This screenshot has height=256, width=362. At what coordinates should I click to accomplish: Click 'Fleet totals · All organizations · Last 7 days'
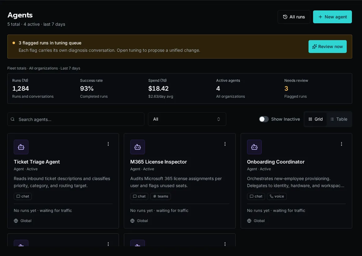(x=44, y=68)
